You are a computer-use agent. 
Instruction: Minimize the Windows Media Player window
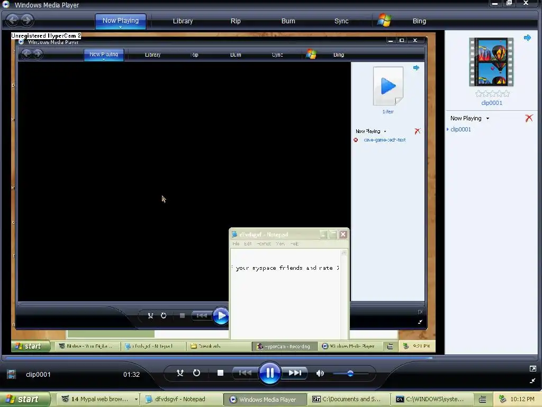[x=495, y=4]
